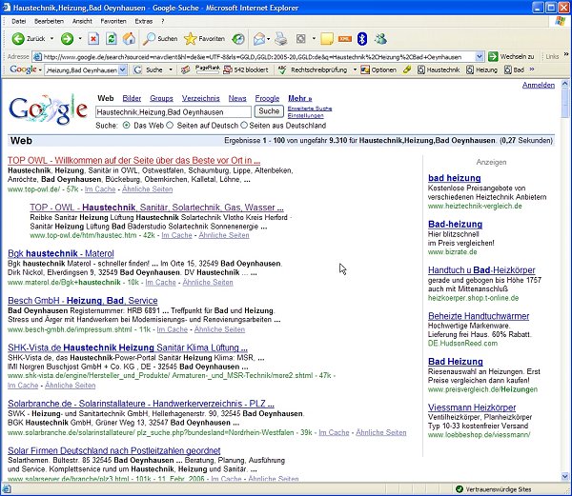This screenshot has height=496, width=572.
Task: Open the 'Besch GmbH - Heizung, Bad, Service' result
Action: coord(82,300)
